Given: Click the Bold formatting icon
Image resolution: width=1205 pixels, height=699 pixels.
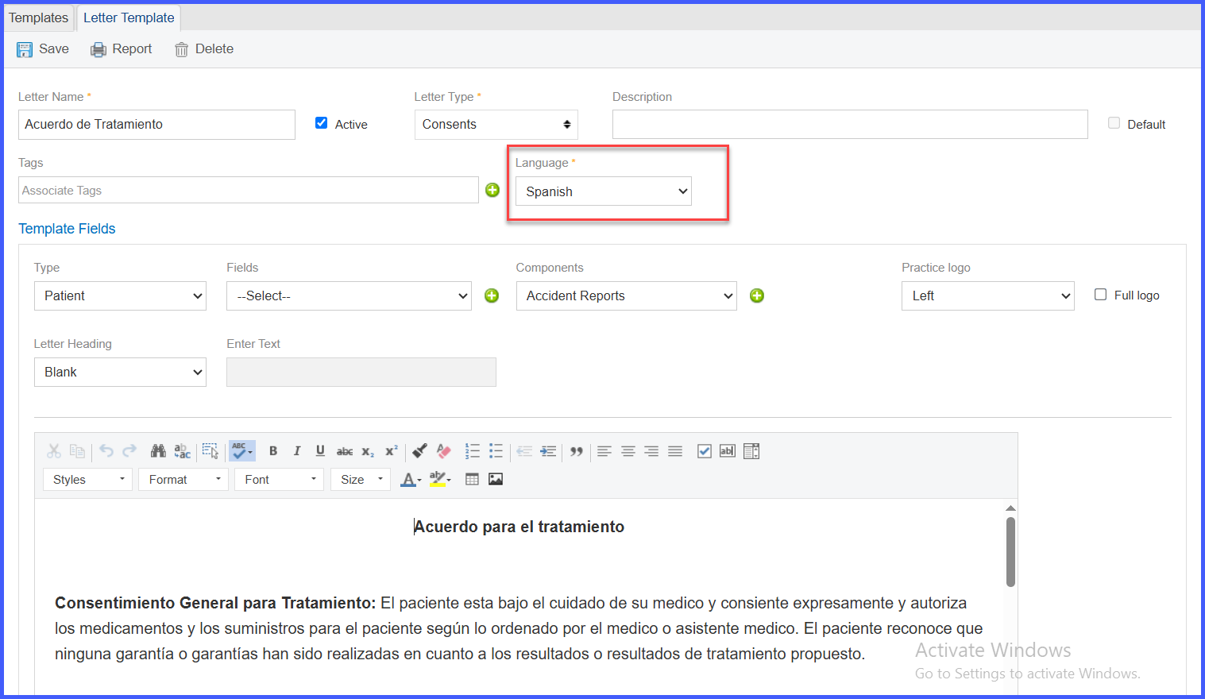Looking at the screenshot, I should (273, 451).
